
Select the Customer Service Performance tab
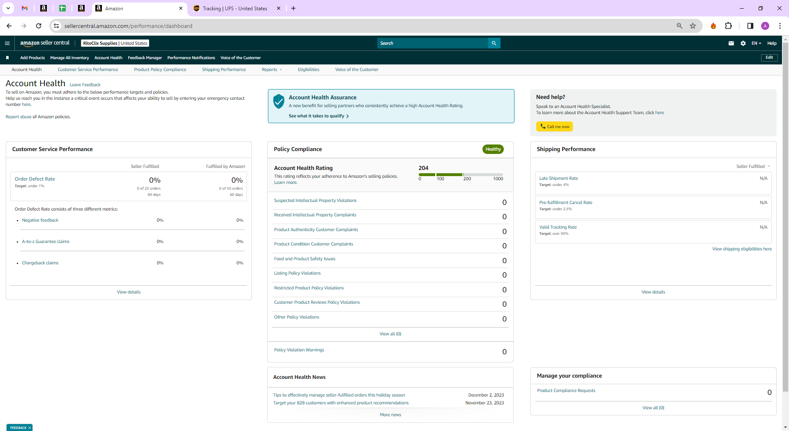pyautogui.click(x=88, y=69)
